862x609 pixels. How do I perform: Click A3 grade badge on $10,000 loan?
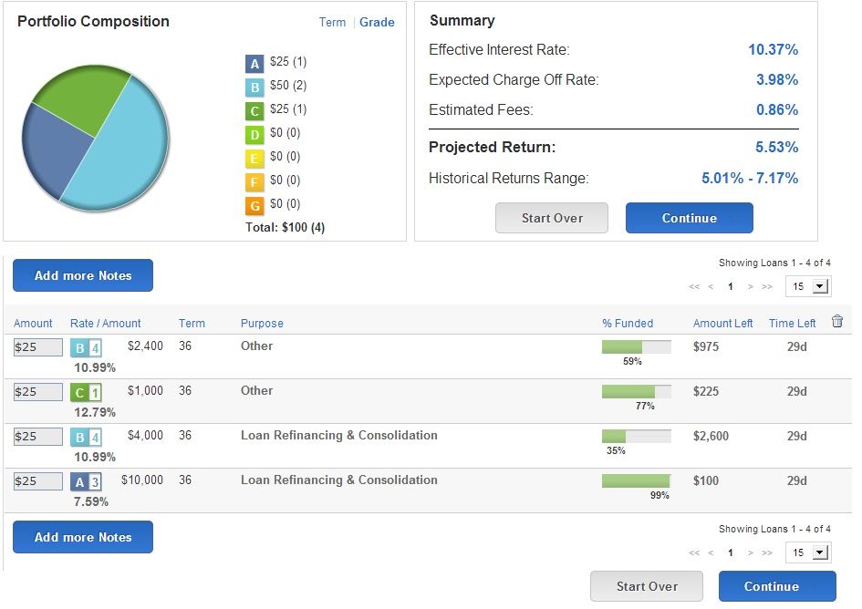point(86,482)
